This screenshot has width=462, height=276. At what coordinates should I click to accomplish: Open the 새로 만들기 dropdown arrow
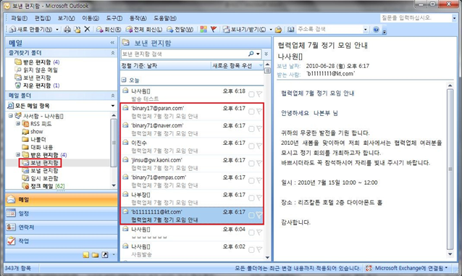coord(57,30)
